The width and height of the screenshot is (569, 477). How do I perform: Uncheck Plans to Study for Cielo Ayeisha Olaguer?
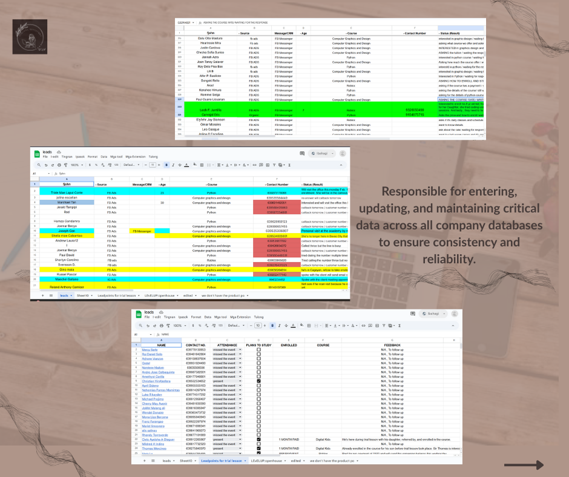point(258,439)
